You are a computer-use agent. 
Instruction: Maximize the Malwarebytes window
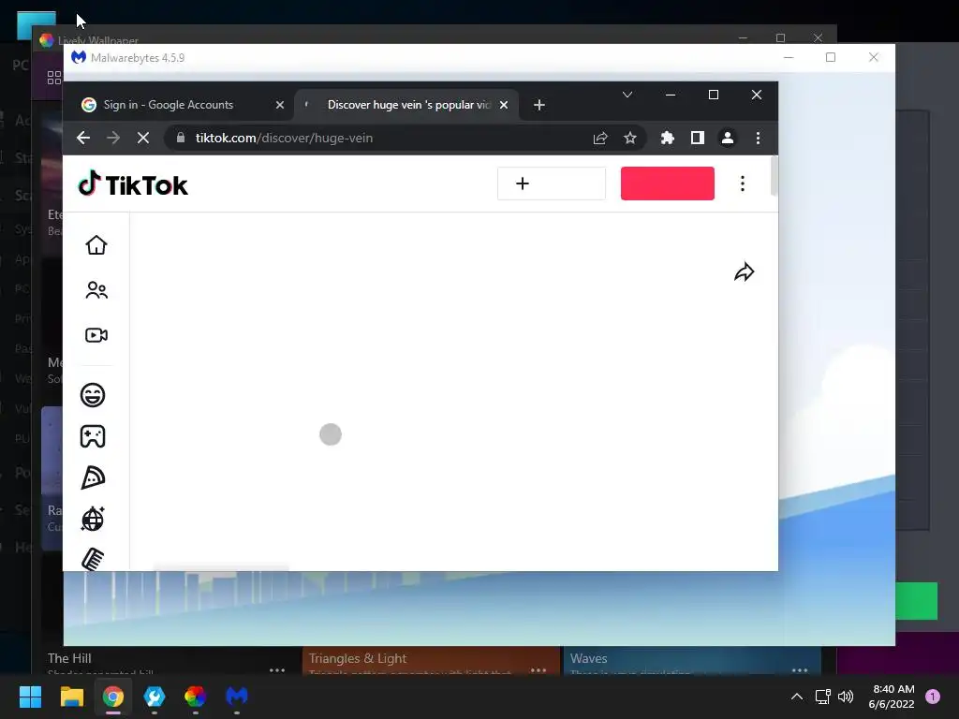click(x=831, y=57)
